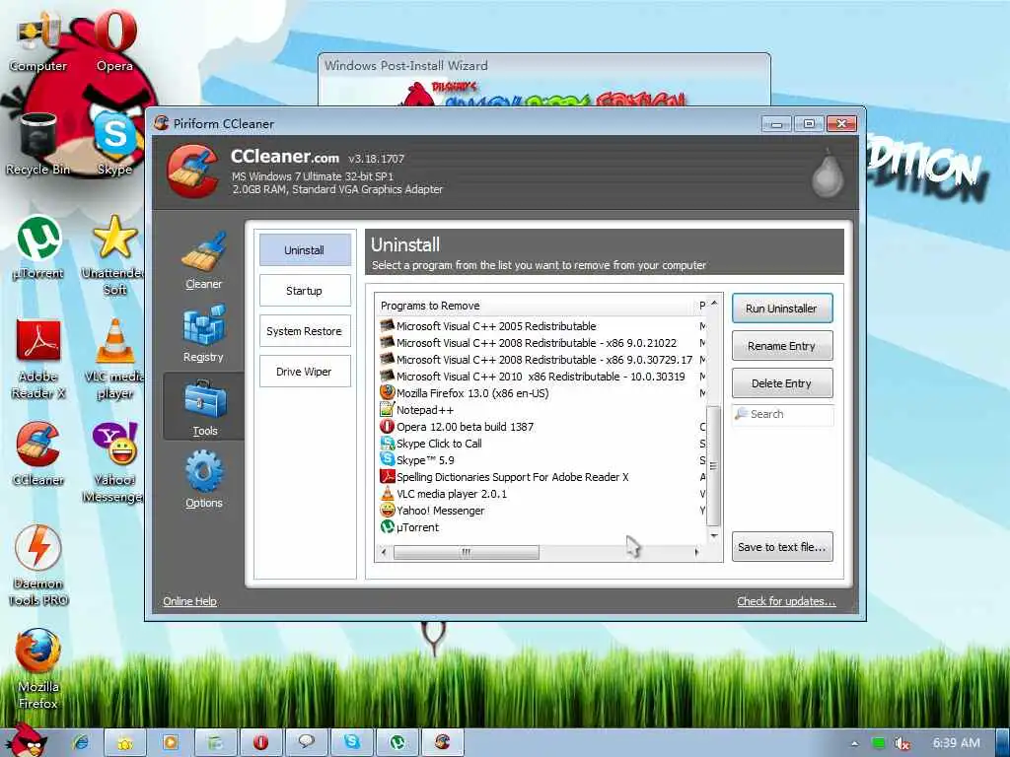Open Daemon Tools PRO desktop icon

pyautogui.click(x=38, y=566)
